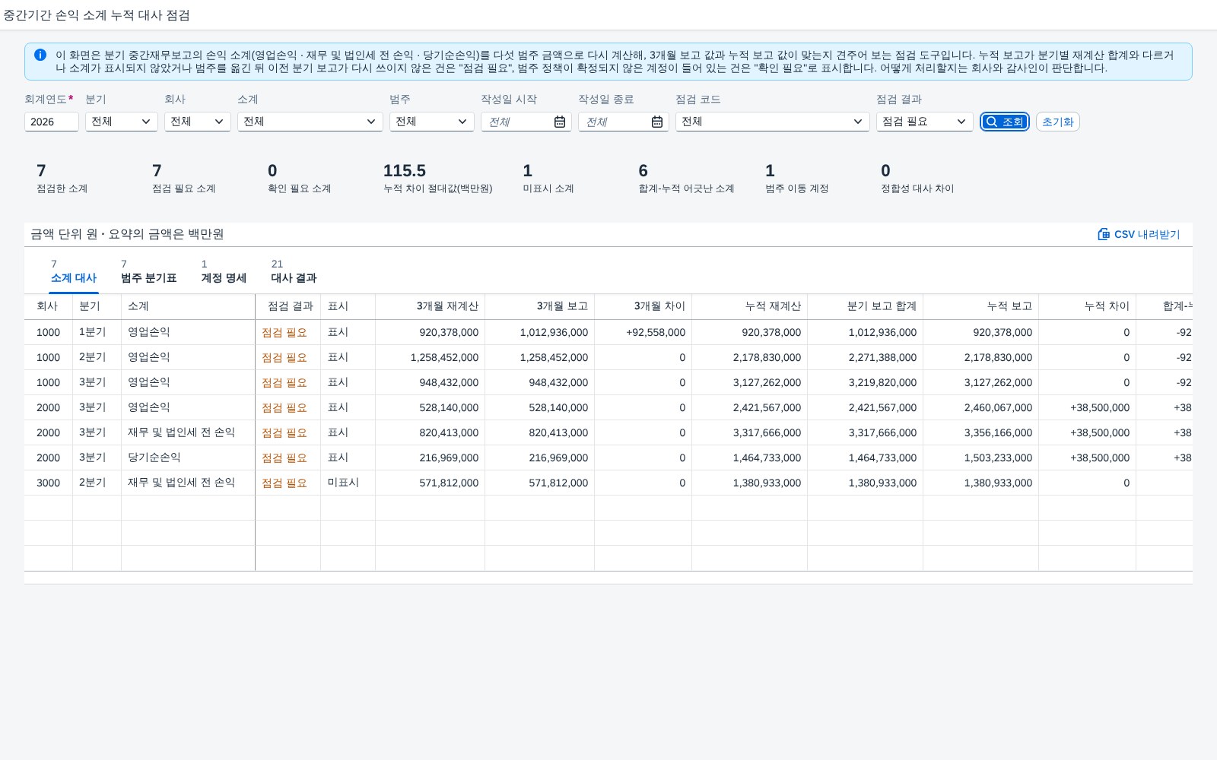Image resolution: width=1217 pixels, height=760 pixels.
Task: Expand the 분기 dropdown
Action: [122, 122]
